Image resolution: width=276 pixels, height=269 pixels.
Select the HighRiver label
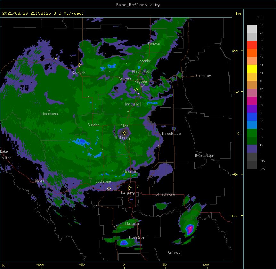(138, 237)
